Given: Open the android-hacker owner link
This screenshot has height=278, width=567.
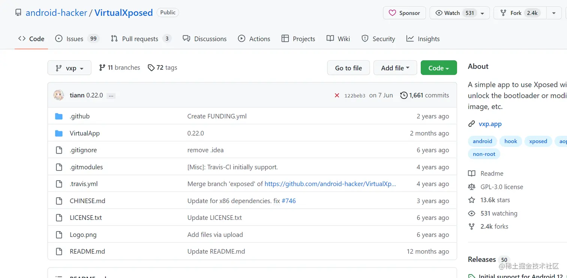Looking at the screenshot, I should [x=56, y=13].
